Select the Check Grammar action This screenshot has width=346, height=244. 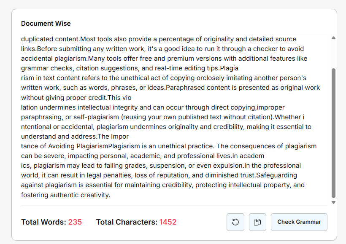pyautogui.click(x=299, y=222)
